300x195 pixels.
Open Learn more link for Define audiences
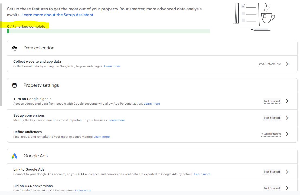[102, 137]
